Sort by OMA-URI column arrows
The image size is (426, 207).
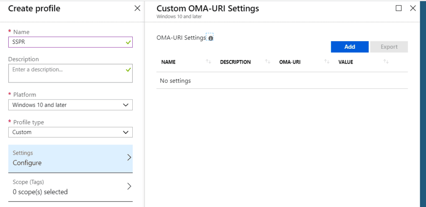click(x=327, y=62)
